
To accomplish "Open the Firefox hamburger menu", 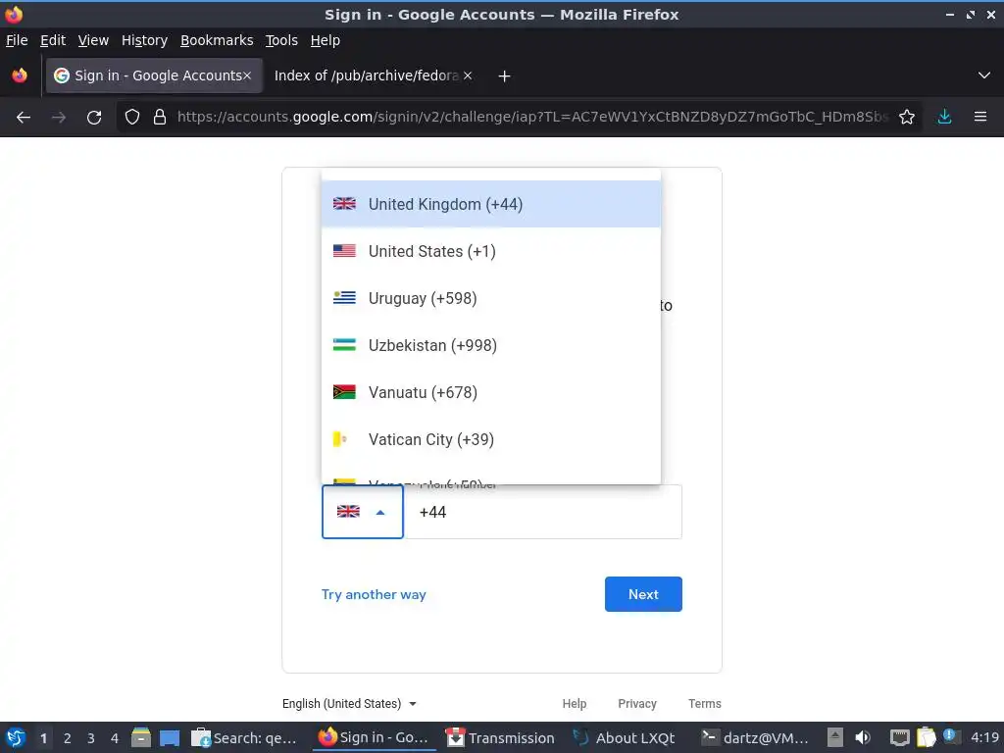I will (980, 118).
